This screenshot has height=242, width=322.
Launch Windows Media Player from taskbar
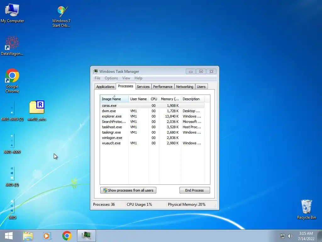(x=47, y=236)
